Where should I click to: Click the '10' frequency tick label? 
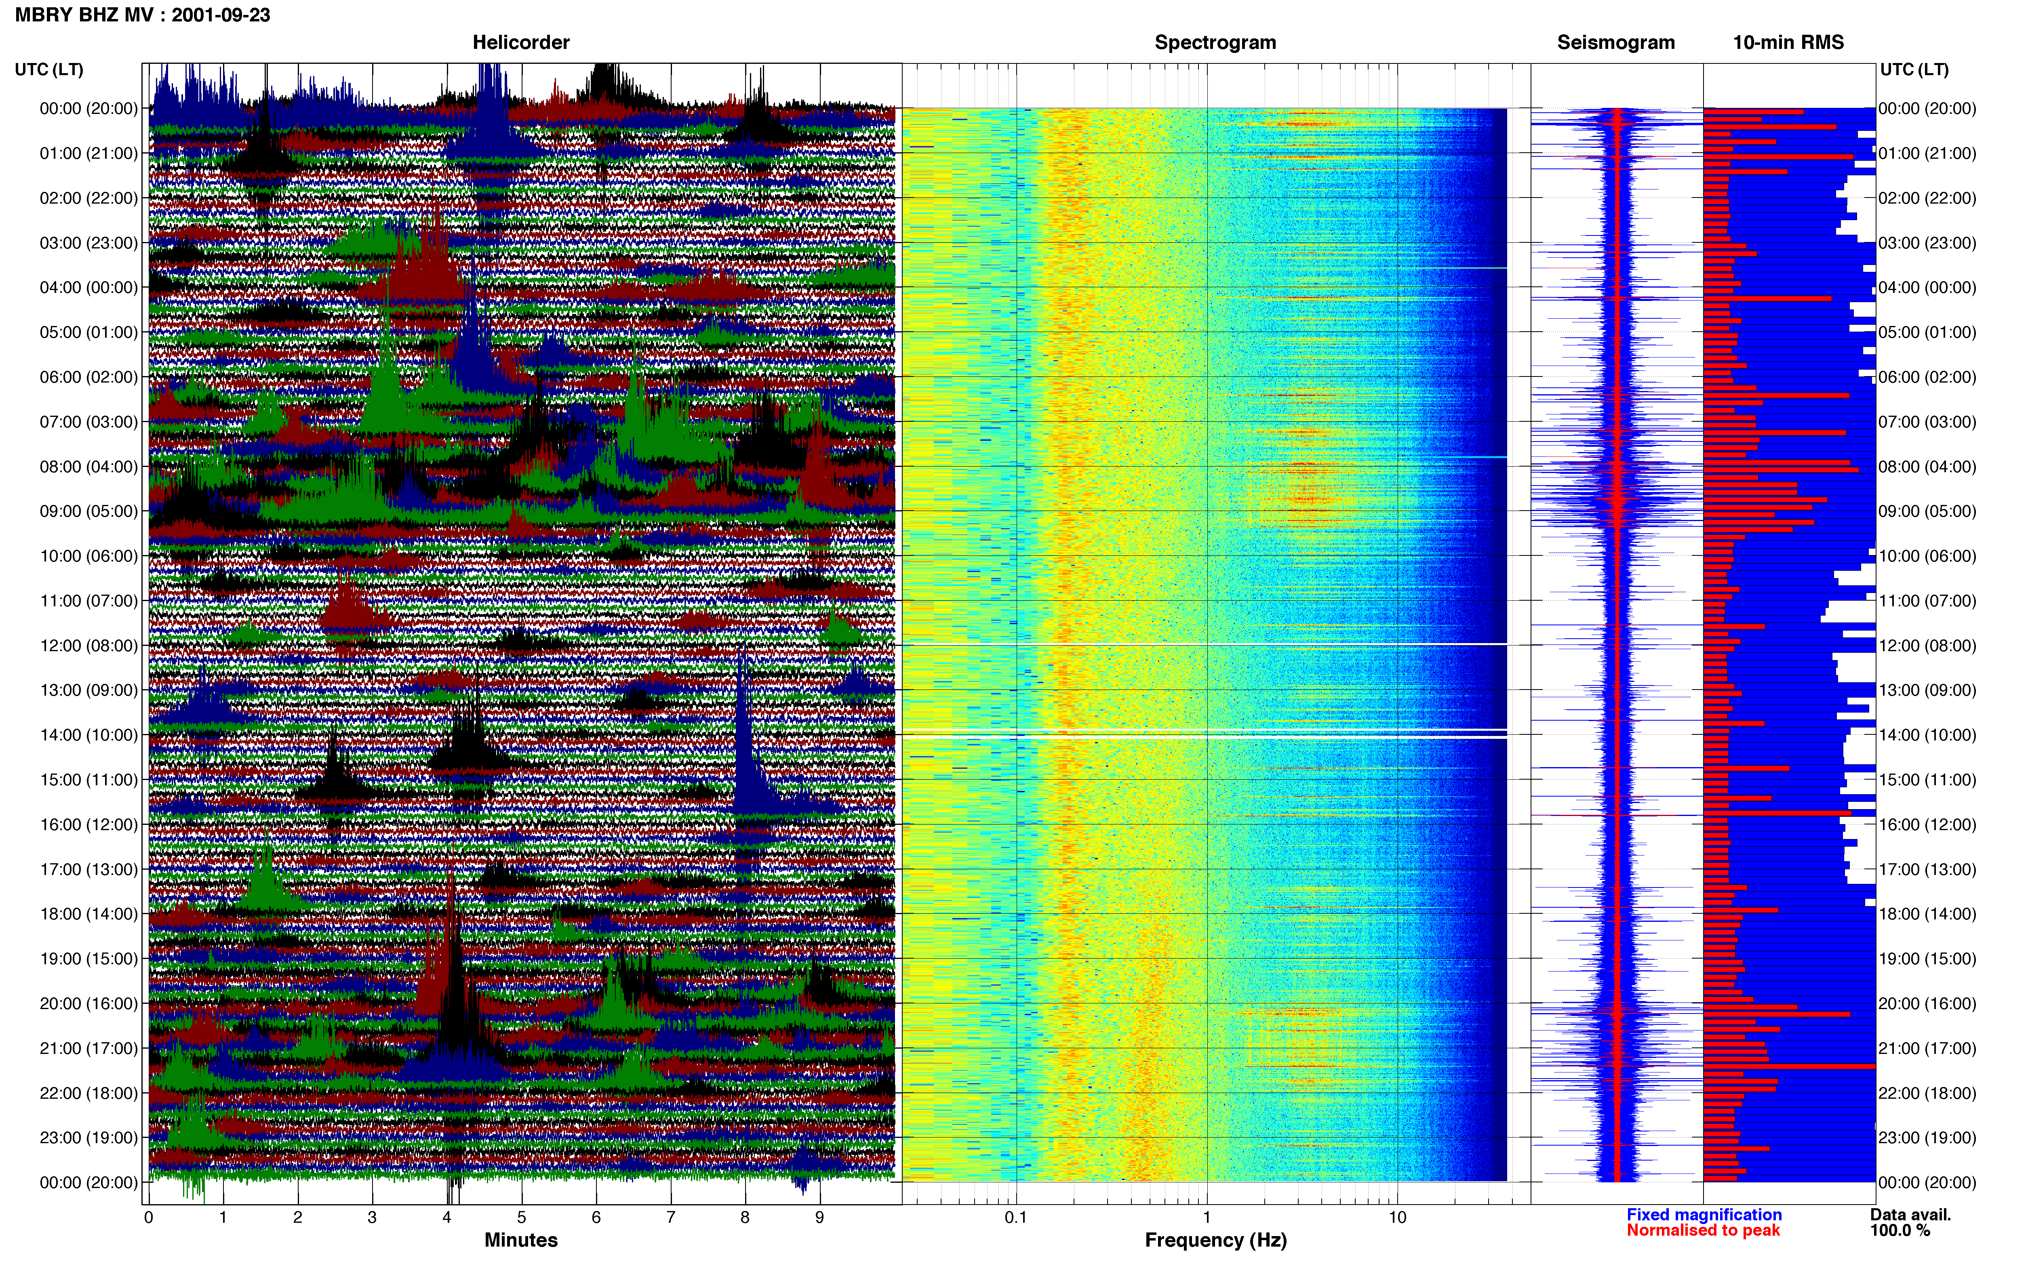(1397, 1218)
